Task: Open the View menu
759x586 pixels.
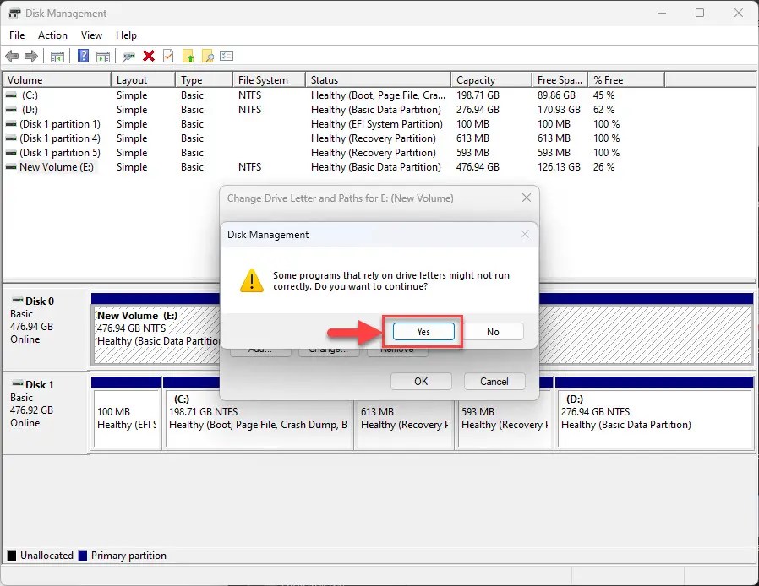Action: 91,35
